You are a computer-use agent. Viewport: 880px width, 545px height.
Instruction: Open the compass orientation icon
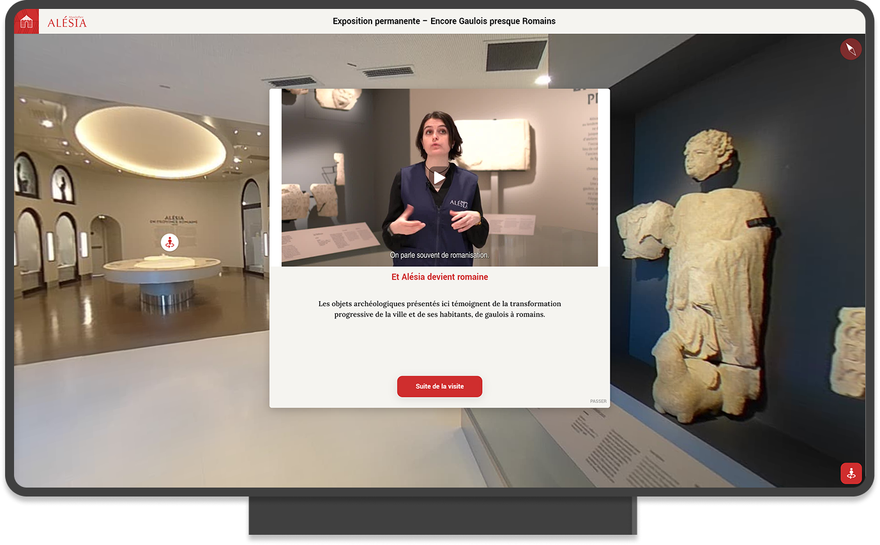coord(850,49)
